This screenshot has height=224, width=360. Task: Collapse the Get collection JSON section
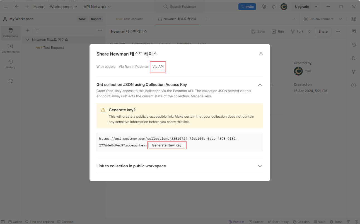click(260, 85)
